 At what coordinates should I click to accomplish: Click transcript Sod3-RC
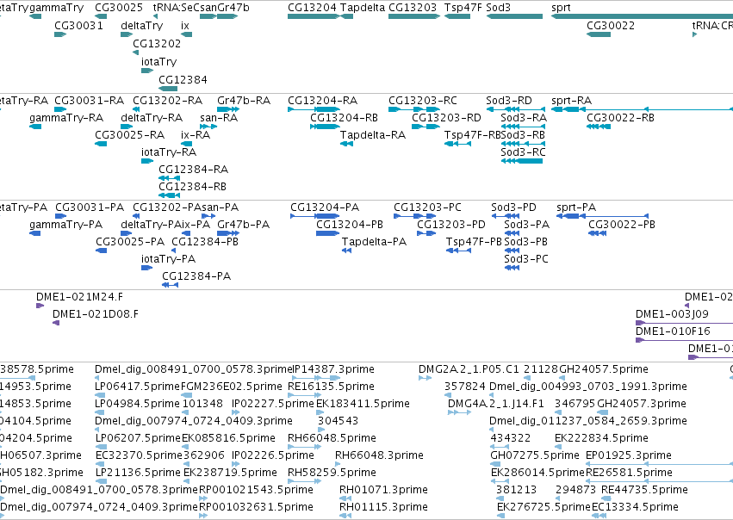click(x=523, y=152)
